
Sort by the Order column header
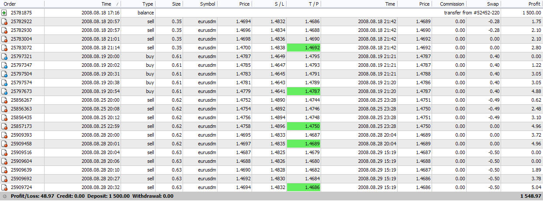(x=22, y=4)
